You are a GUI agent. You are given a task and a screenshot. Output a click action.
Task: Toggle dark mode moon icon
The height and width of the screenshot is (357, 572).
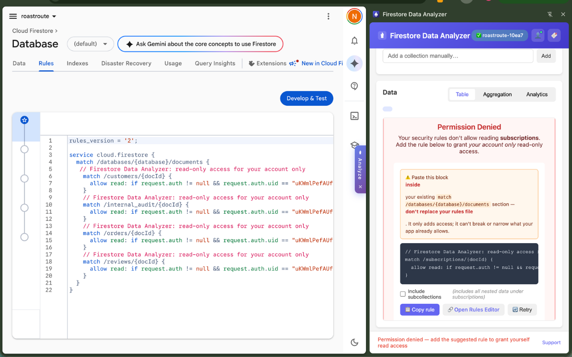click(354, 342)
